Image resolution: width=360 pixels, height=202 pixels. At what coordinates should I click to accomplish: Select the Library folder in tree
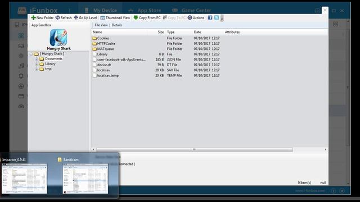[50, 63]
